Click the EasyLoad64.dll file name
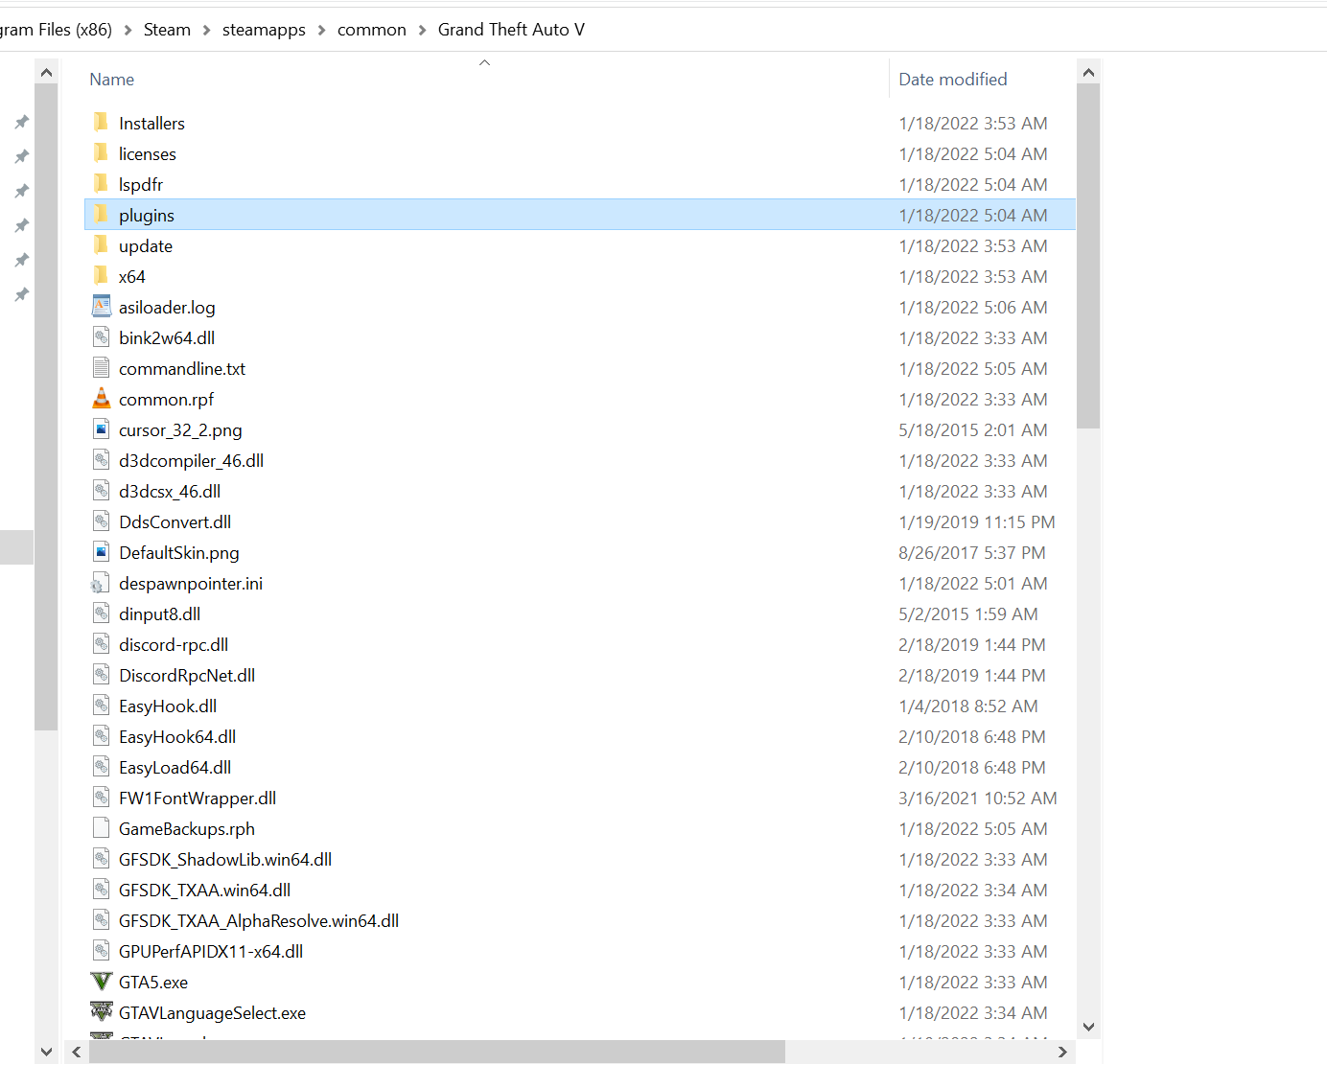 (x=175, y=767)
